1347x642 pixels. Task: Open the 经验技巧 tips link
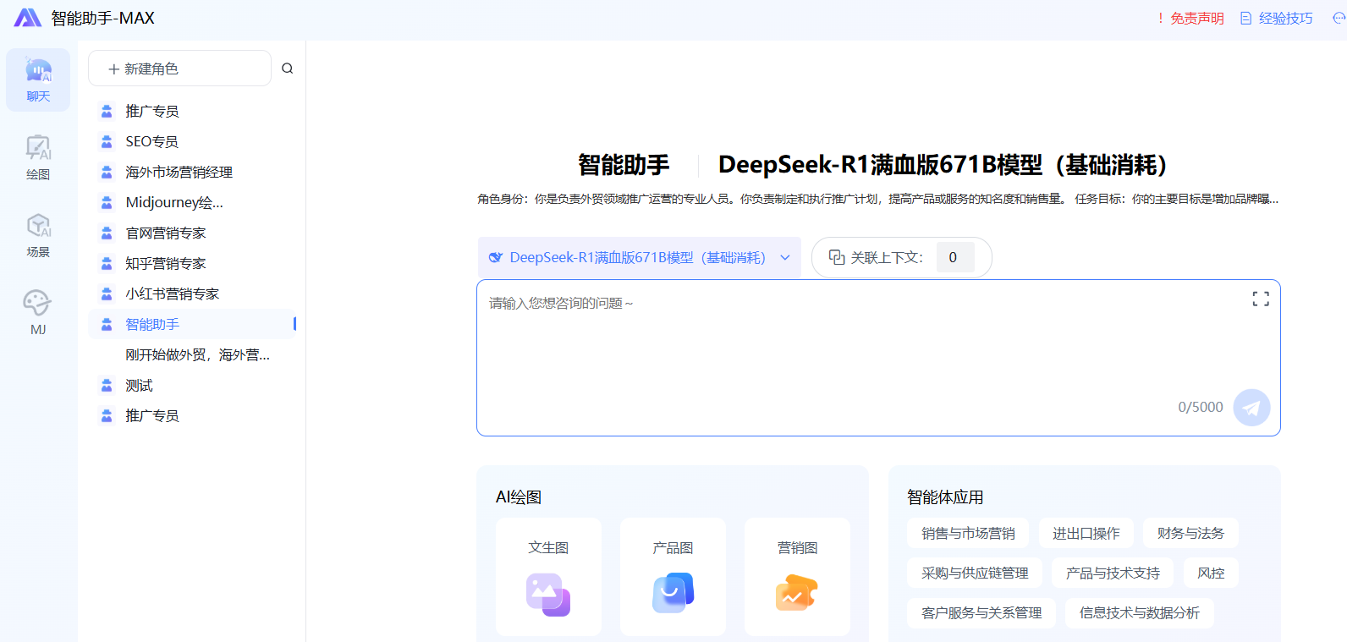(1277, 19)
